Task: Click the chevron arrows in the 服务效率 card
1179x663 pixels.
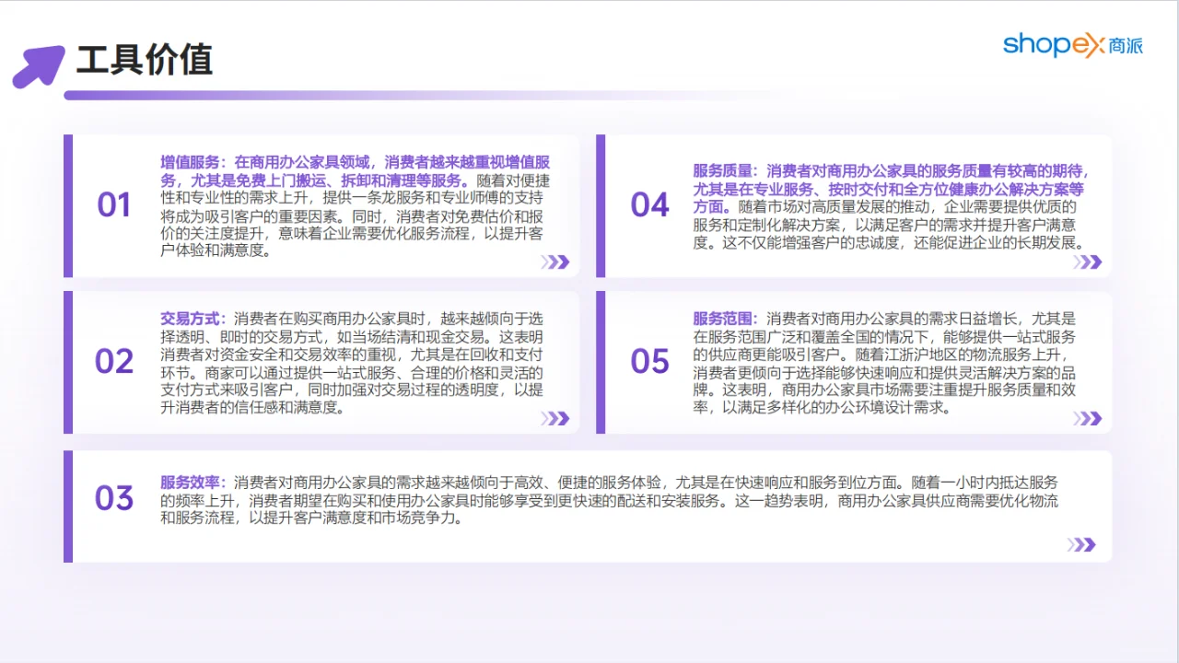Action: tap(1082, 545)
